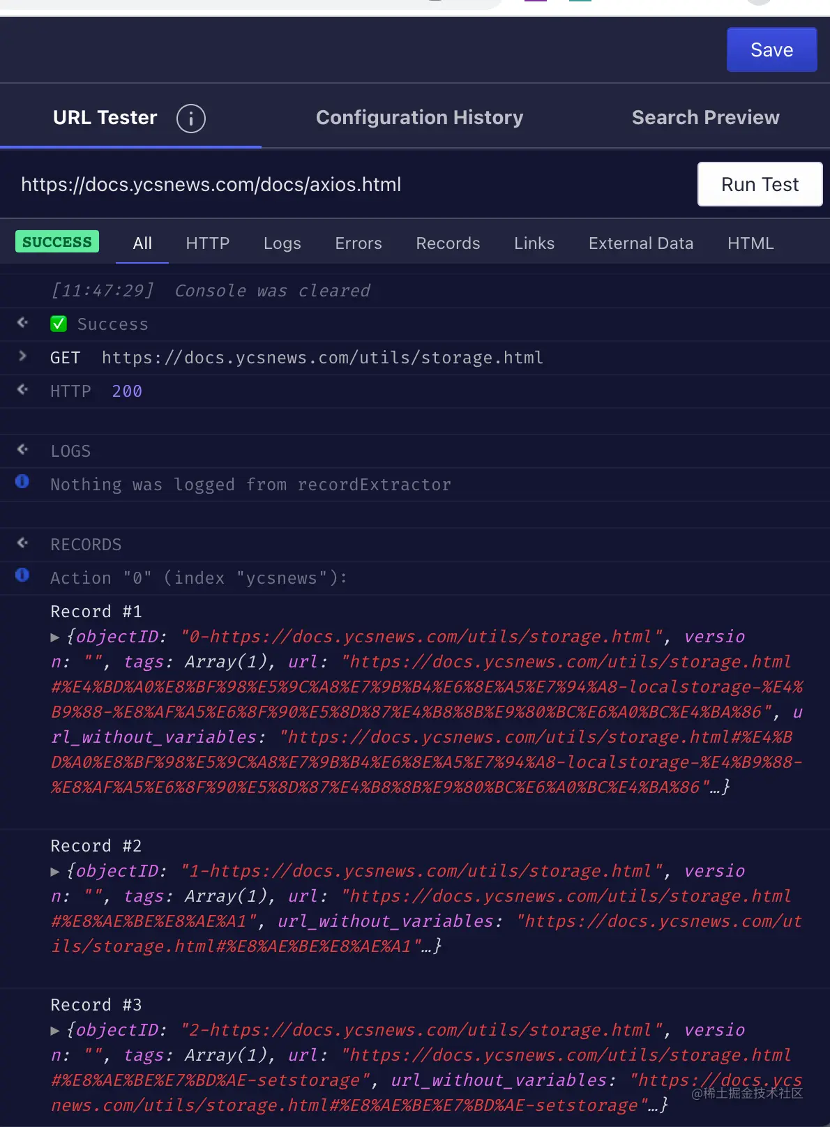Expand Record #1 object triangle
The width and height of the screenshot is (830, 1127).
pyautogui.click(x=55, y=637)
